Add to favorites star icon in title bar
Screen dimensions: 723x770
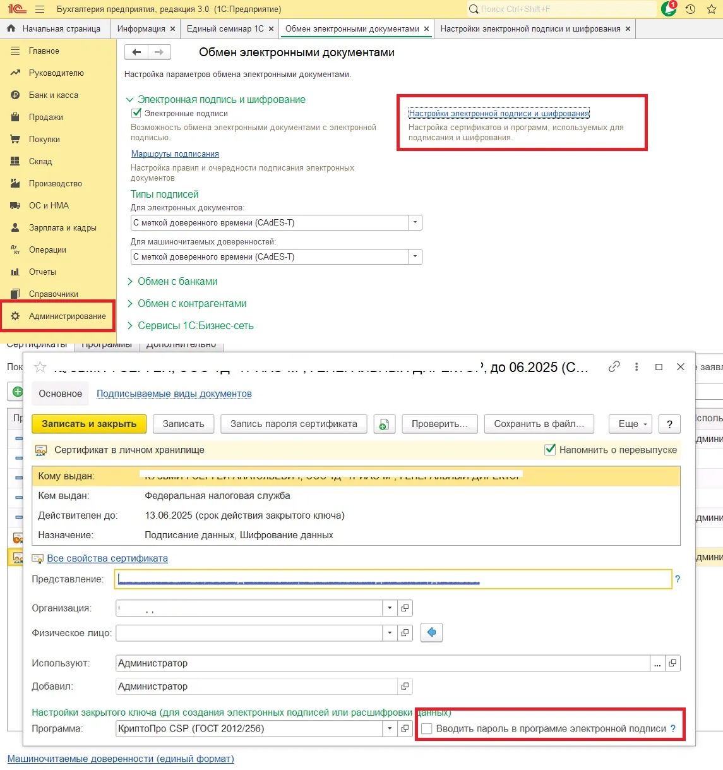(x=712, y=9)
